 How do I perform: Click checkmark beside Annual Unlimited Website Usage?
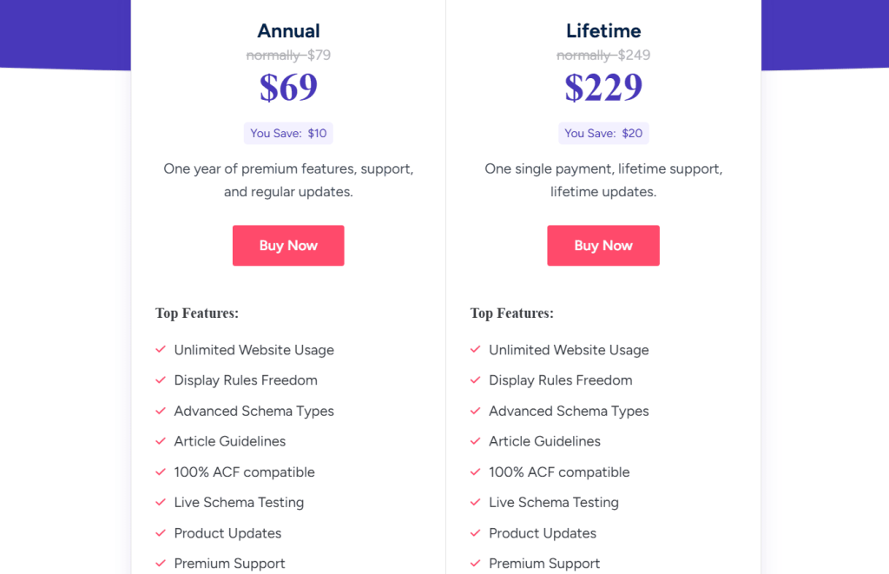(161, 349)
